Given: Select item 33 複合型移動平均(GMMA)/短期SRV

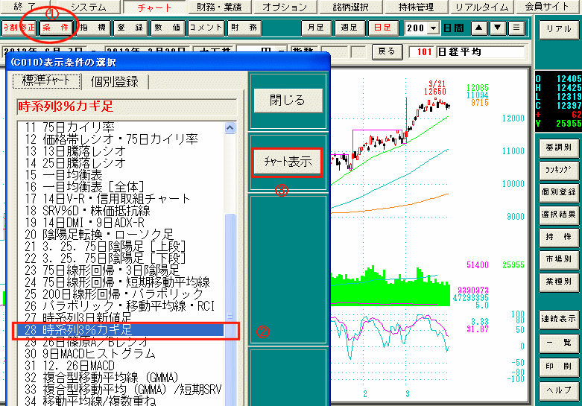Looking at the screenshot, I should [121, 390].
